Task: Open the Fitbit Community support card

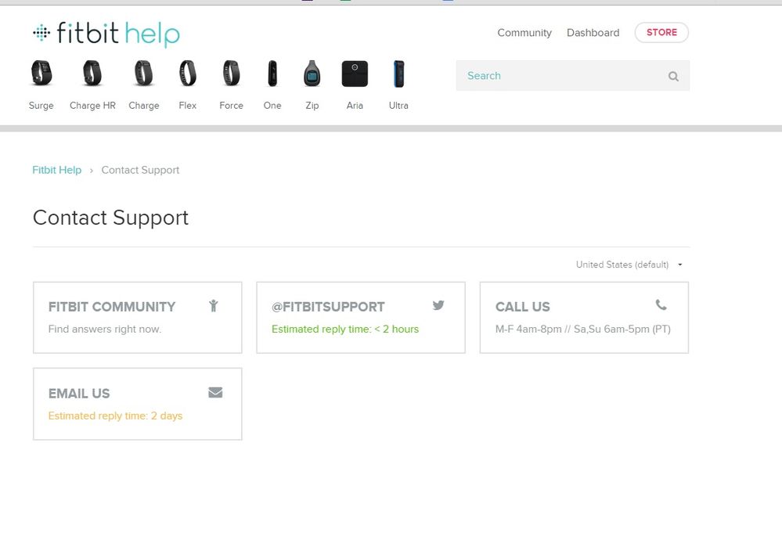Action: [x=138, y=318]
